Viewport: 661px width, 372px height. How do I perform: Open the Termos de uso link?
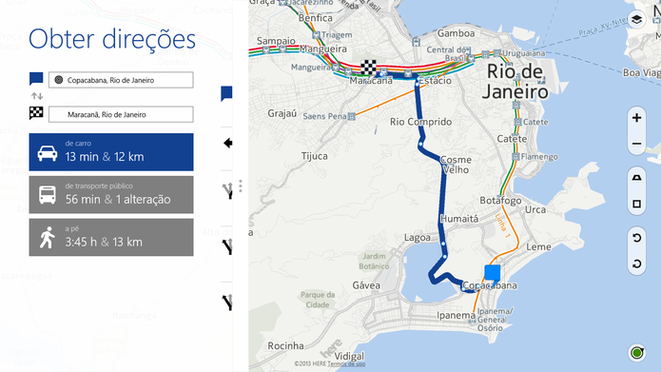(346, 363)
